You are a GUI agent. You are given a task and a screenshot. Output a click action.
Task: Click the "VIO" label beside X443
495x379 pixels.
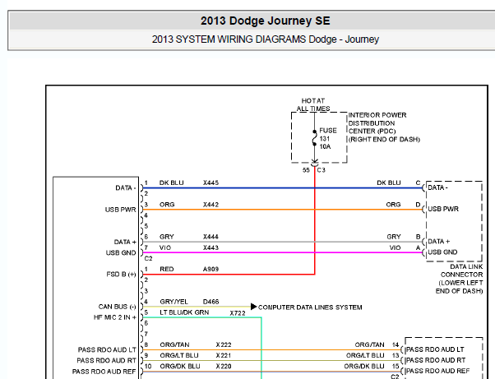click(165, 247)
